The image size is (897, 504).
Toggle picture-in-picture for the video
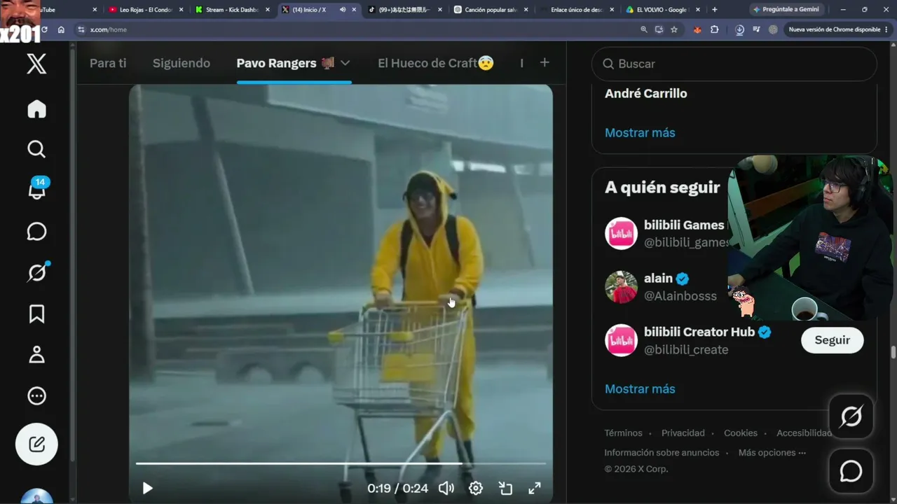pos(505,488)
